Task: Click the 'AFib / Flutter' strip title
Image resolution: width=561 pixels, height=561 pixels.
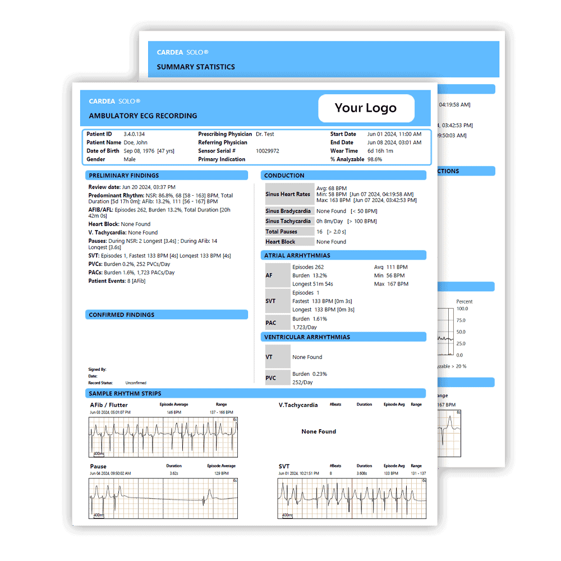Action: 109,405
